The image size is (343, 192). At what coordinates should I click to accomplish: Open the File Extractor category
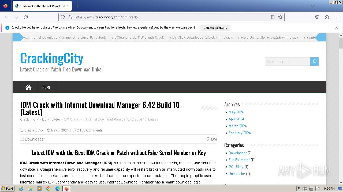[x=239, y=160]
